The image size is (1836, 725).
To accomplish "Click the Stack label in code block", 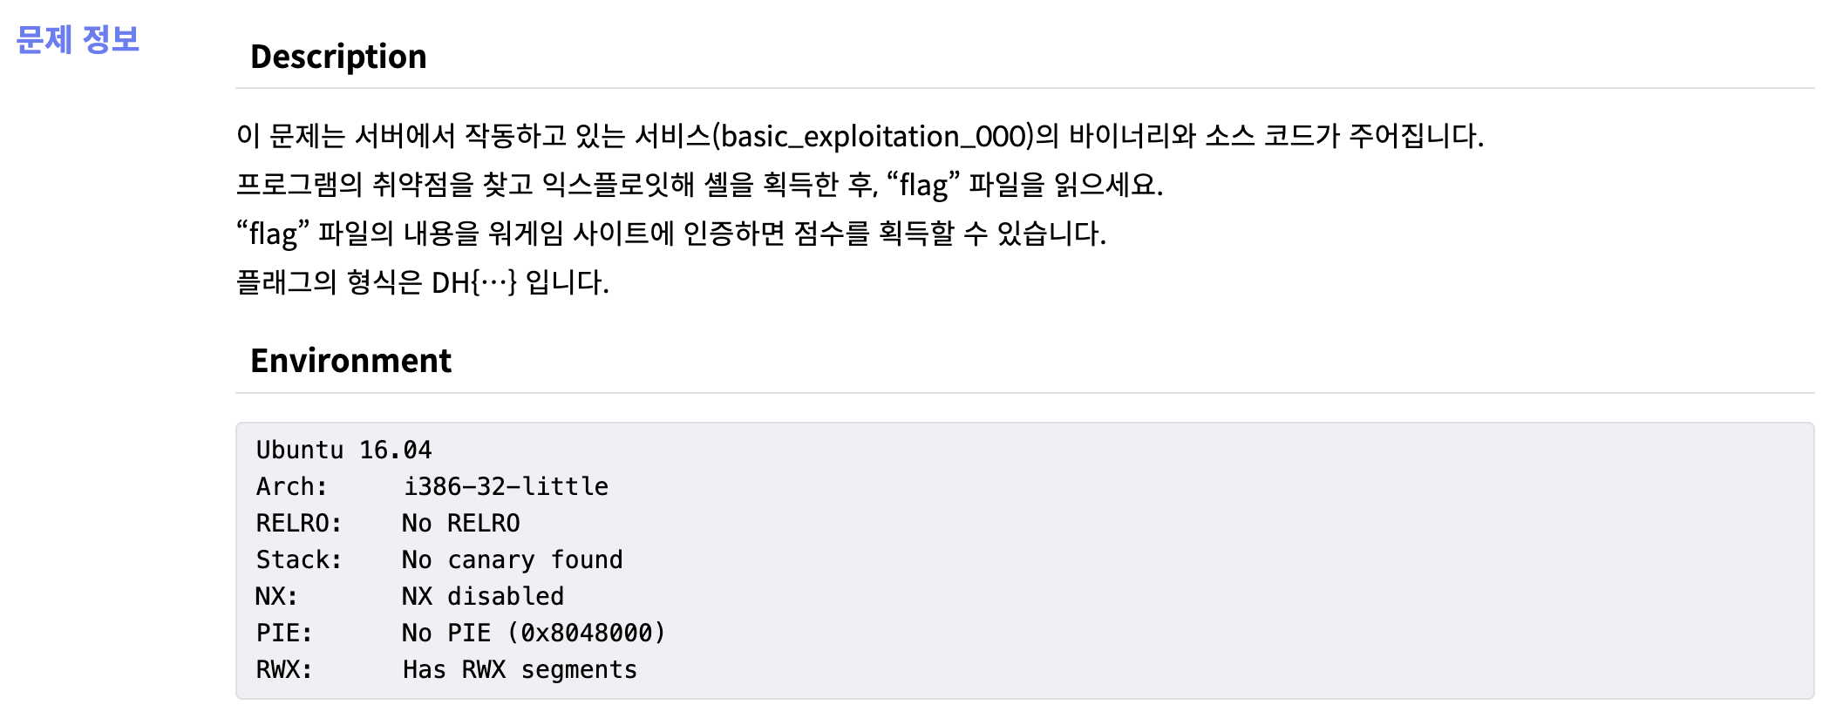I will [299, 559].
